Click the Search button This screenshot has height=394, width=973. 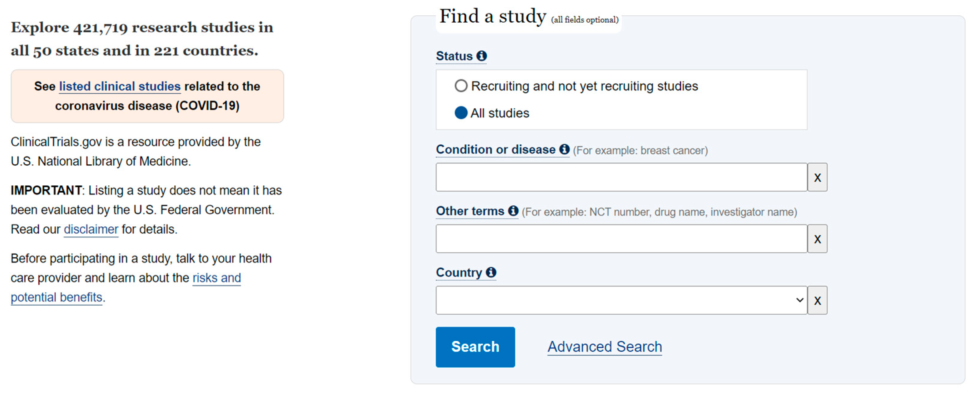click(x=475, y=347)
